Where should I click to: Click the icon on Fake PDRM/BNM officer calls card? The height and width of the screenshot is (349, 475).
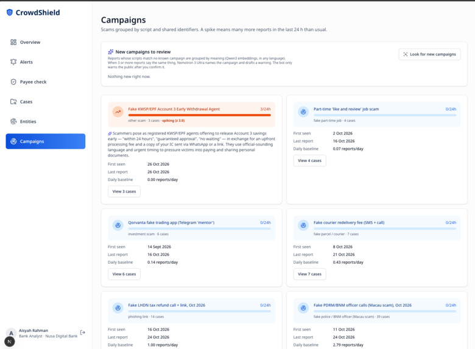(303, 308)
